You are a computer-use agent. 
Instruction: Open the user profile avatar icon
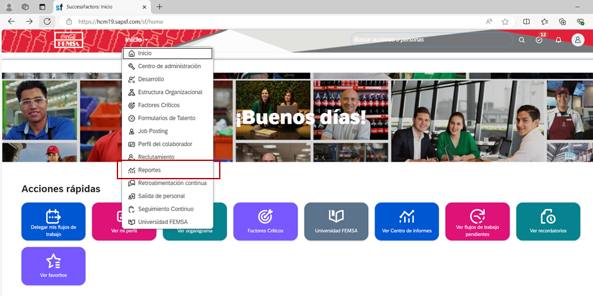(578, 40)
